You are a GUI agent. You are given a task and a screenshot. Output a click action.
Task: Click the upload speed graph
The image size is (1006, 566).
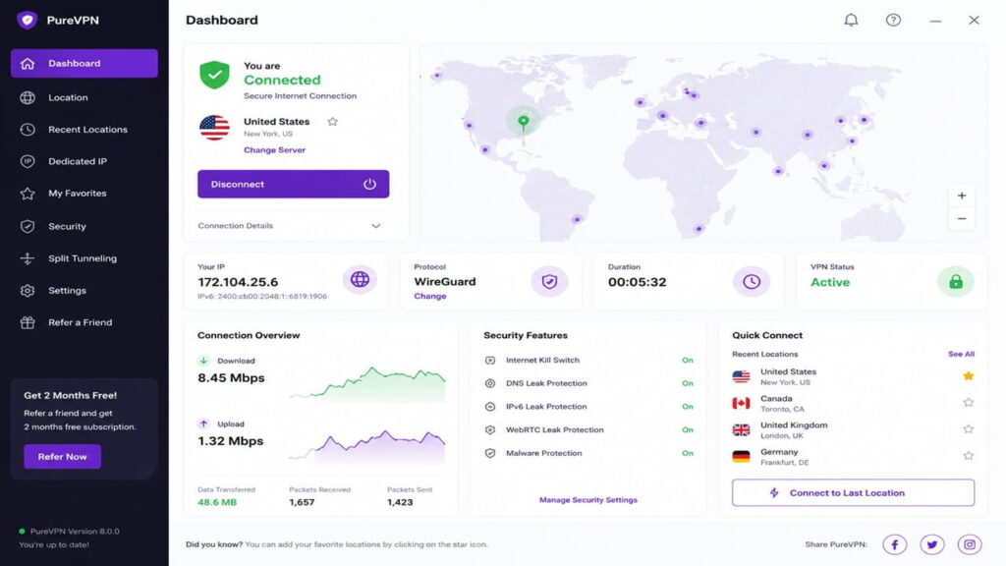click(367, 447)
